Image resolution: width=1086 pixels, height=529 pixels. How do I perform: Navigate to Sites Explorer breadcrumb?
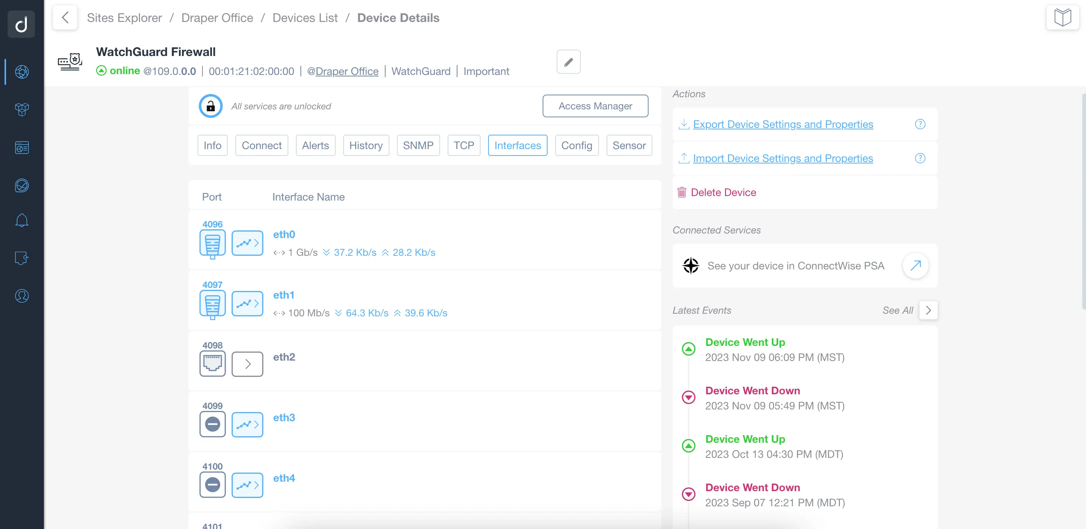(124, 18)
